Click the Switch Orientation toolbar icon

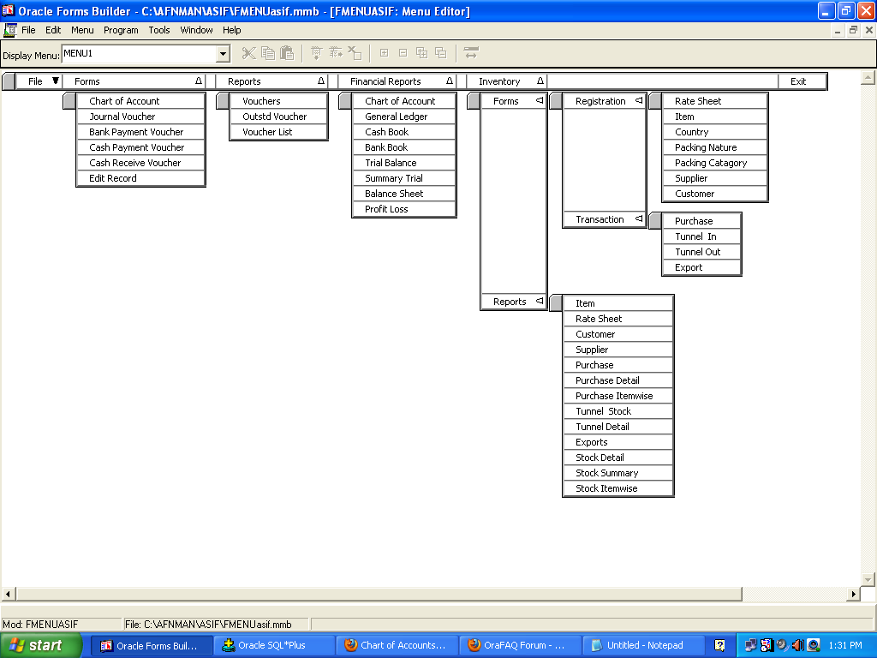point(471,54)
